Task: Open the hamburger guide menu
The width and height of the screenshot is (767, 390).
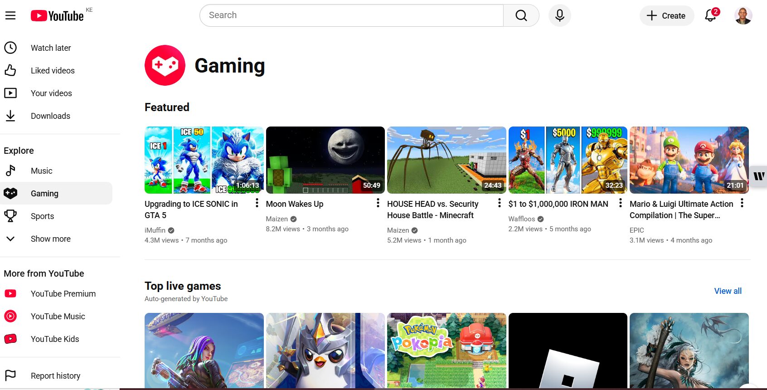Action: (x=10, y=15)
